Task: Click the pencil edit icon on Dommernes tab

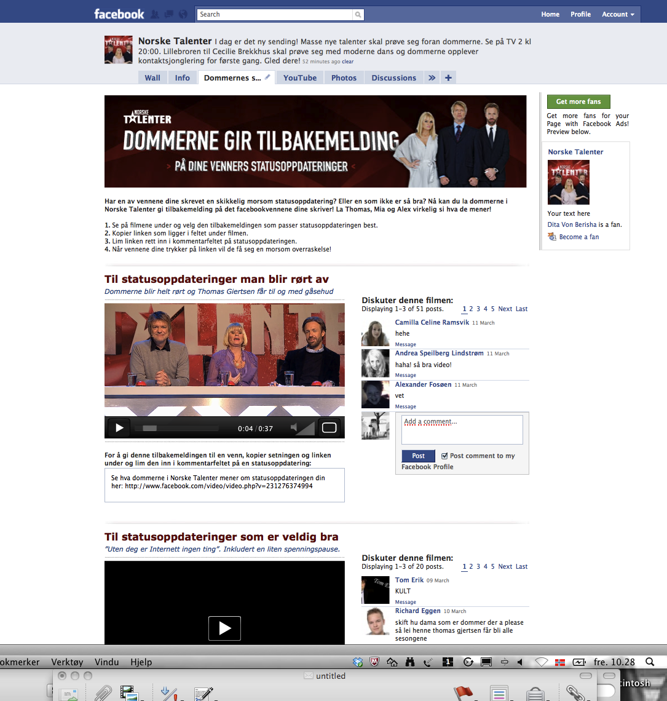Action: 267,77
